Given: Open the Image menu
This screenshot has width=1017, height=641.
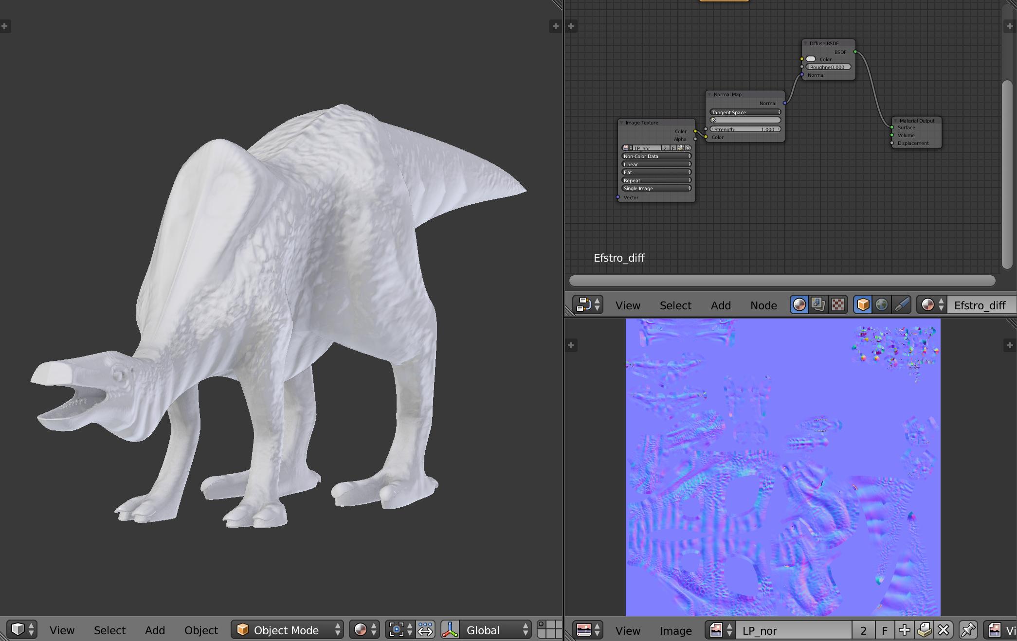Looking at the screenshot, I should [675, 630].
